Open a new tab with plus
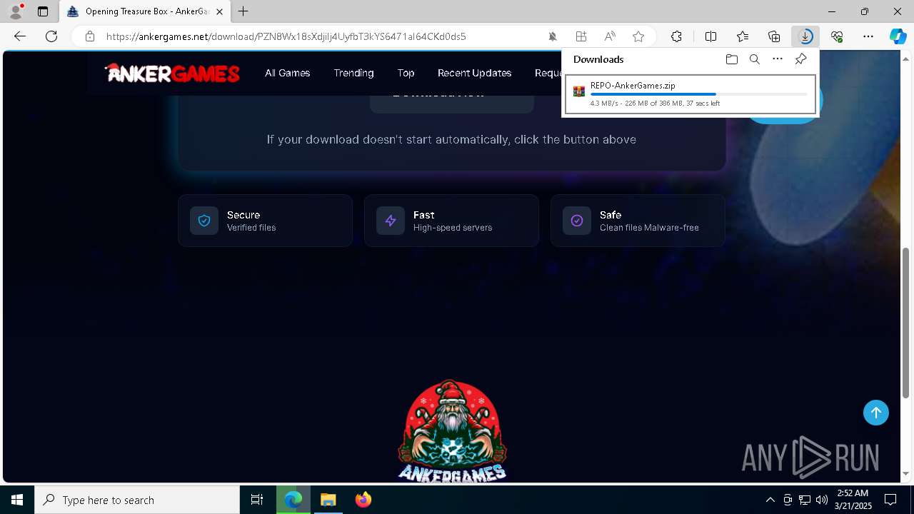Screen dimensions: 914x514 (243, 11)
